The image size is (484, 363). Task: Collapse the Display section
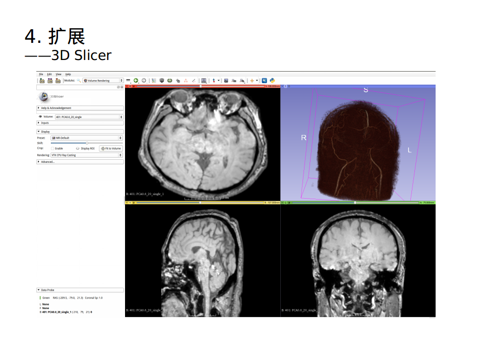click(x=80, y=132)
